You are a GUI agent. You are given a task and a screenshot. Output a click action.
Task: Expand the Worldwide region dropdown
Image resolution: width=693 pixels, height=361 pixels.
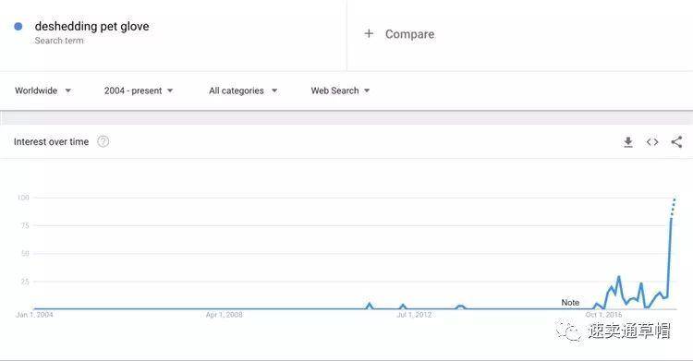click(x=43, y=90)
